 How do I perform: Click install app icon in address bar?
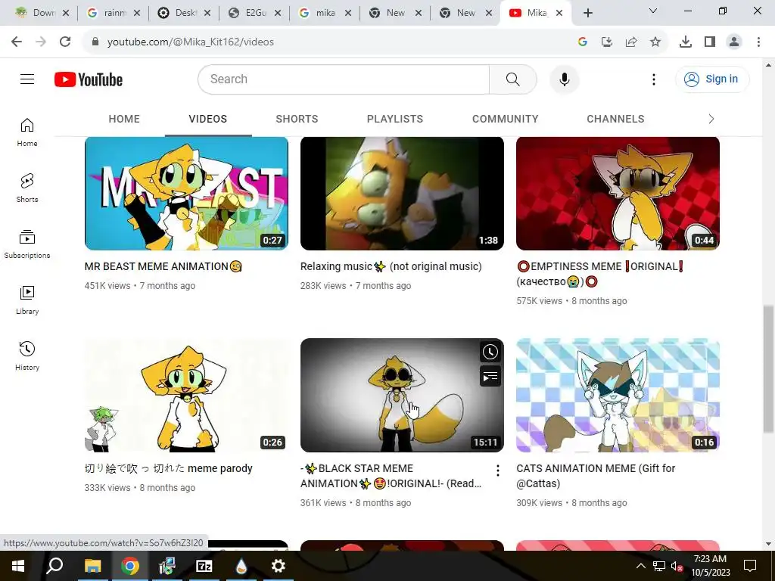coord(606,42)
